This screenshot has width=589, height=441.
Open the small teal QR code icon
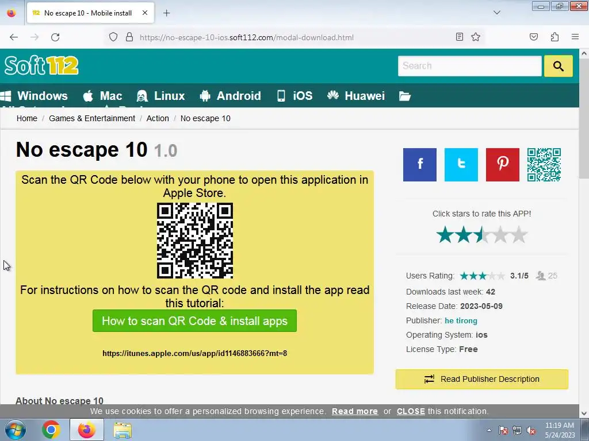click(x=544, y=165)
